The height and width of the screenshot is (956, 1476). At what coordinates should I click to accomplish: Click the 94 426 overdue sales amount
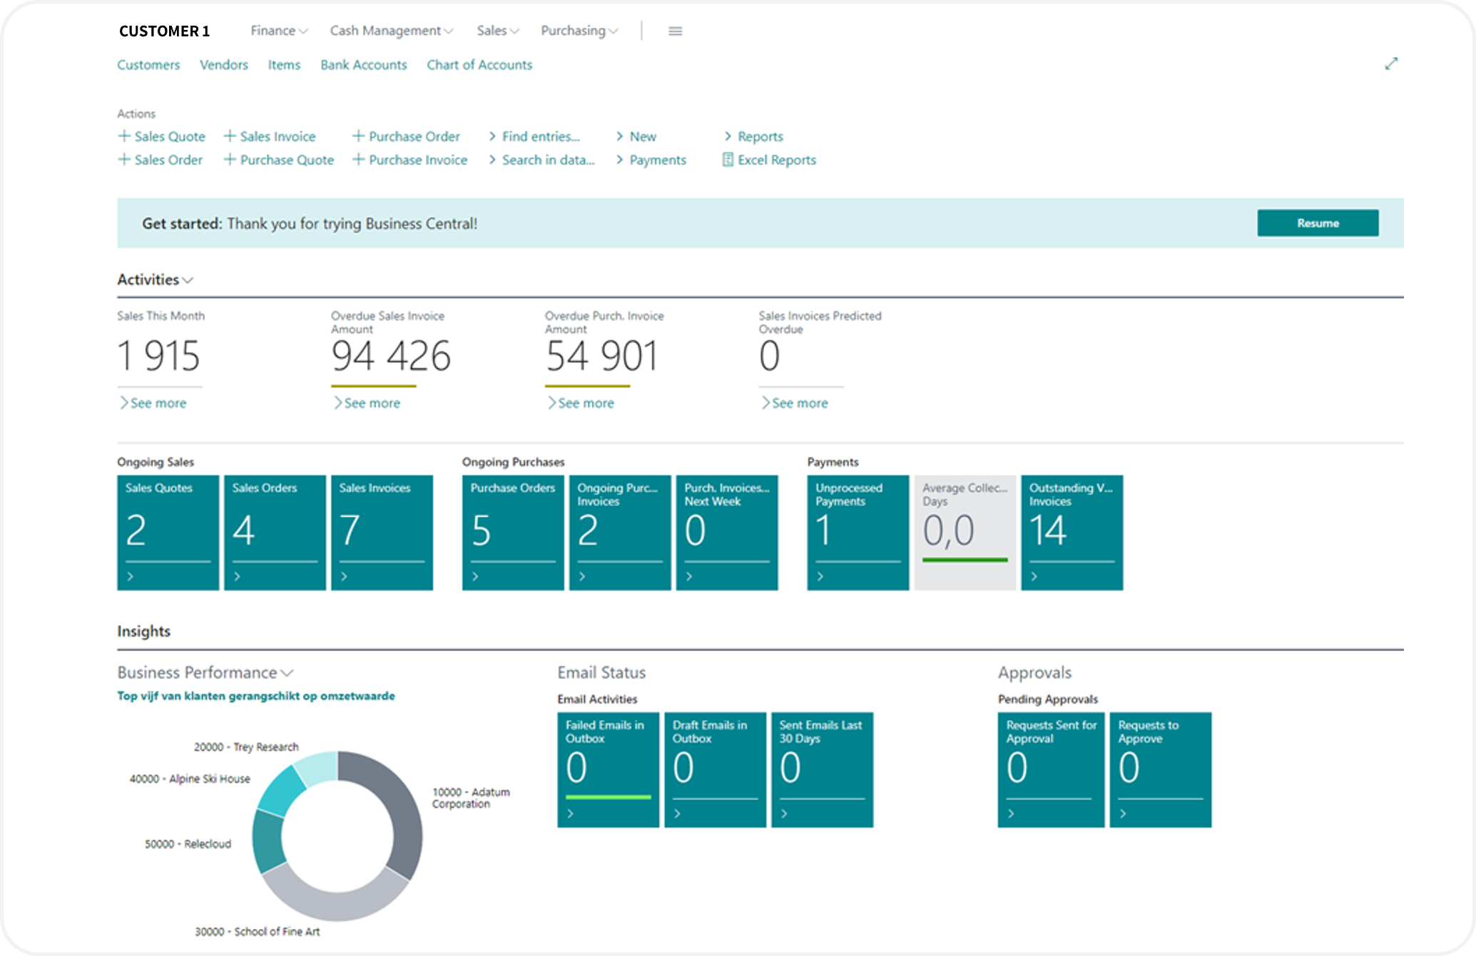pos(391,356)
